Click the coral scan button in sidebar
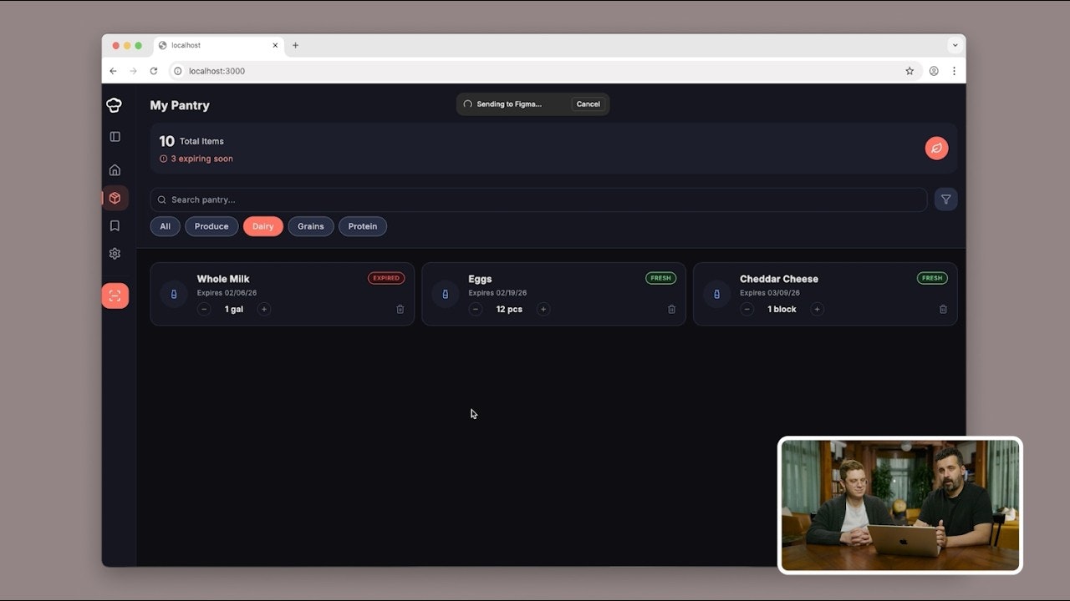 (x=115, y=295)
